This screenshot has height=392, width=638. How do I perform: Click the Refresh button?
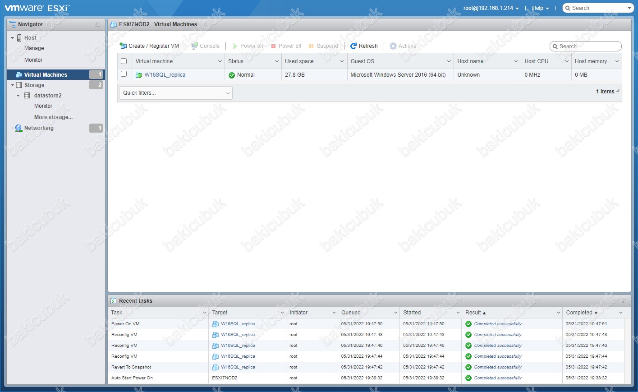[x=364, y=46]
